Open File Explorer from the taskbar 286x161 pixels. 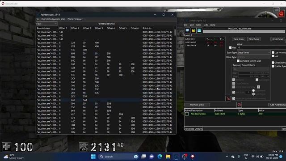[168, 157]
